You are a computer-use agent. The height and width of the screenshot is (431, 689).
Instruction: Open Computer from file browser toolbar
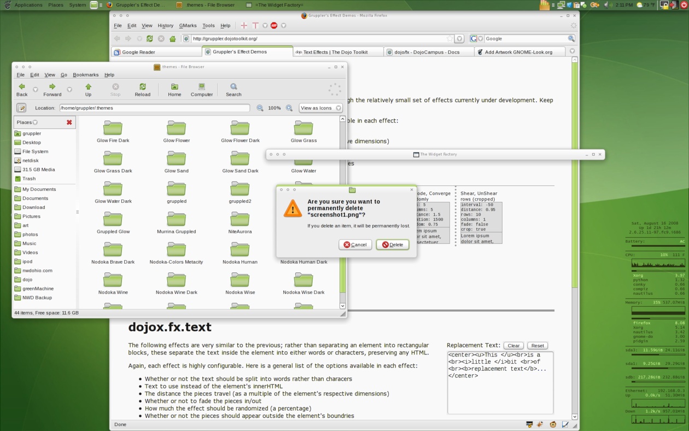pos(202,90)
